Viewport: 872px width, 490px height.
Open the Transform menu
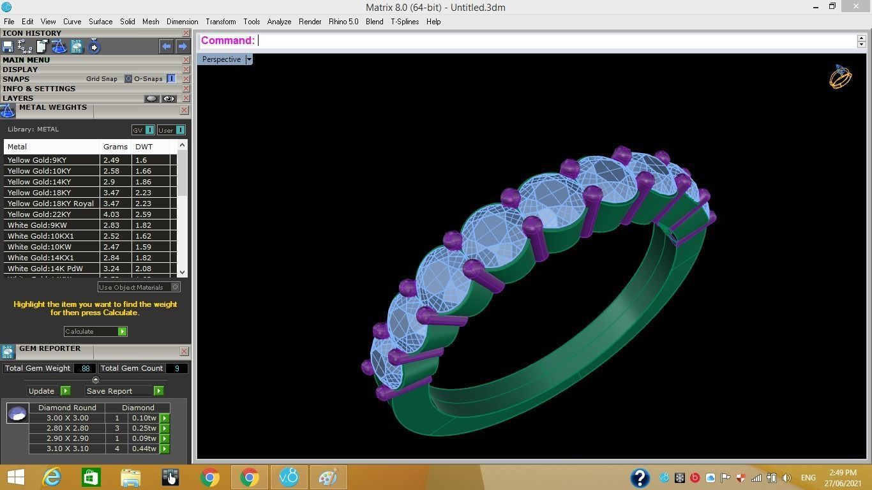pos(221,22)
